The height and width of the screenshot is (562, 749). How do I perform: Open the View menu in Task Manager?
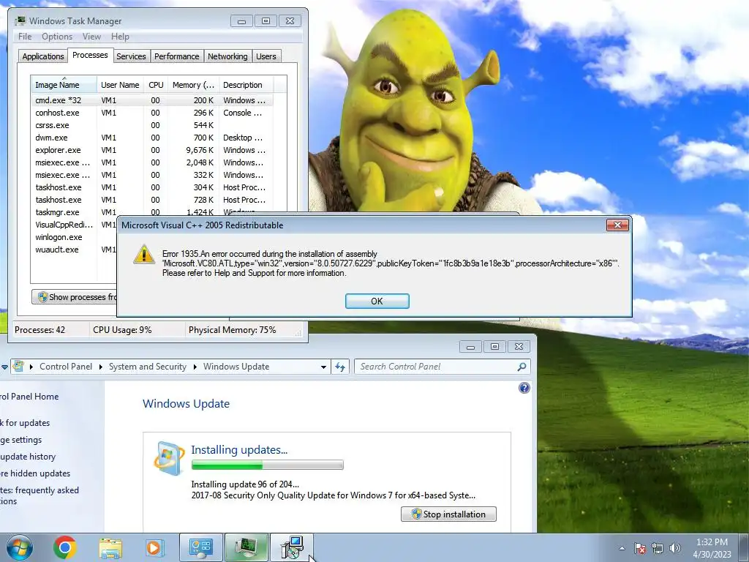pyautogui.click(x=91, y=37)
